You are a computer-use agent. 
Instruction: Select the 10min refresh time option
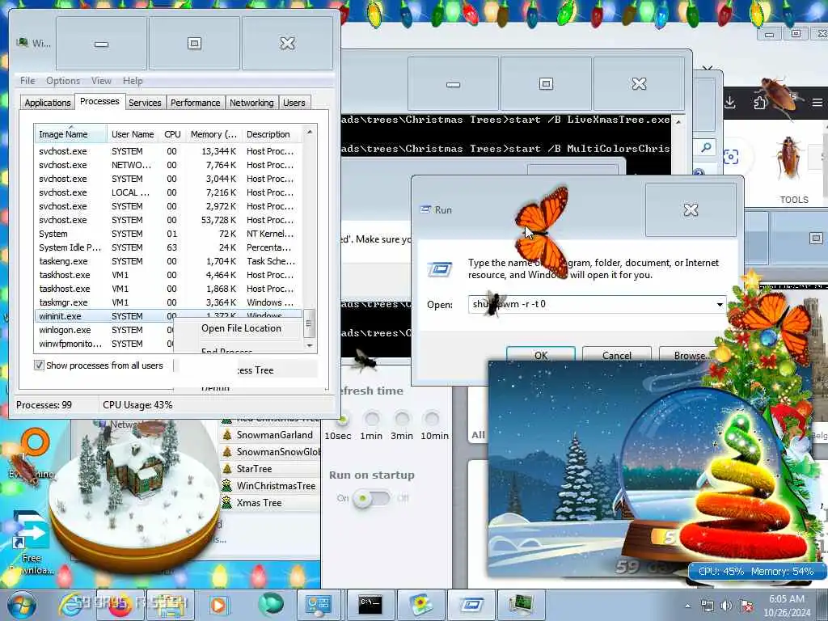(x=432, y=420)
